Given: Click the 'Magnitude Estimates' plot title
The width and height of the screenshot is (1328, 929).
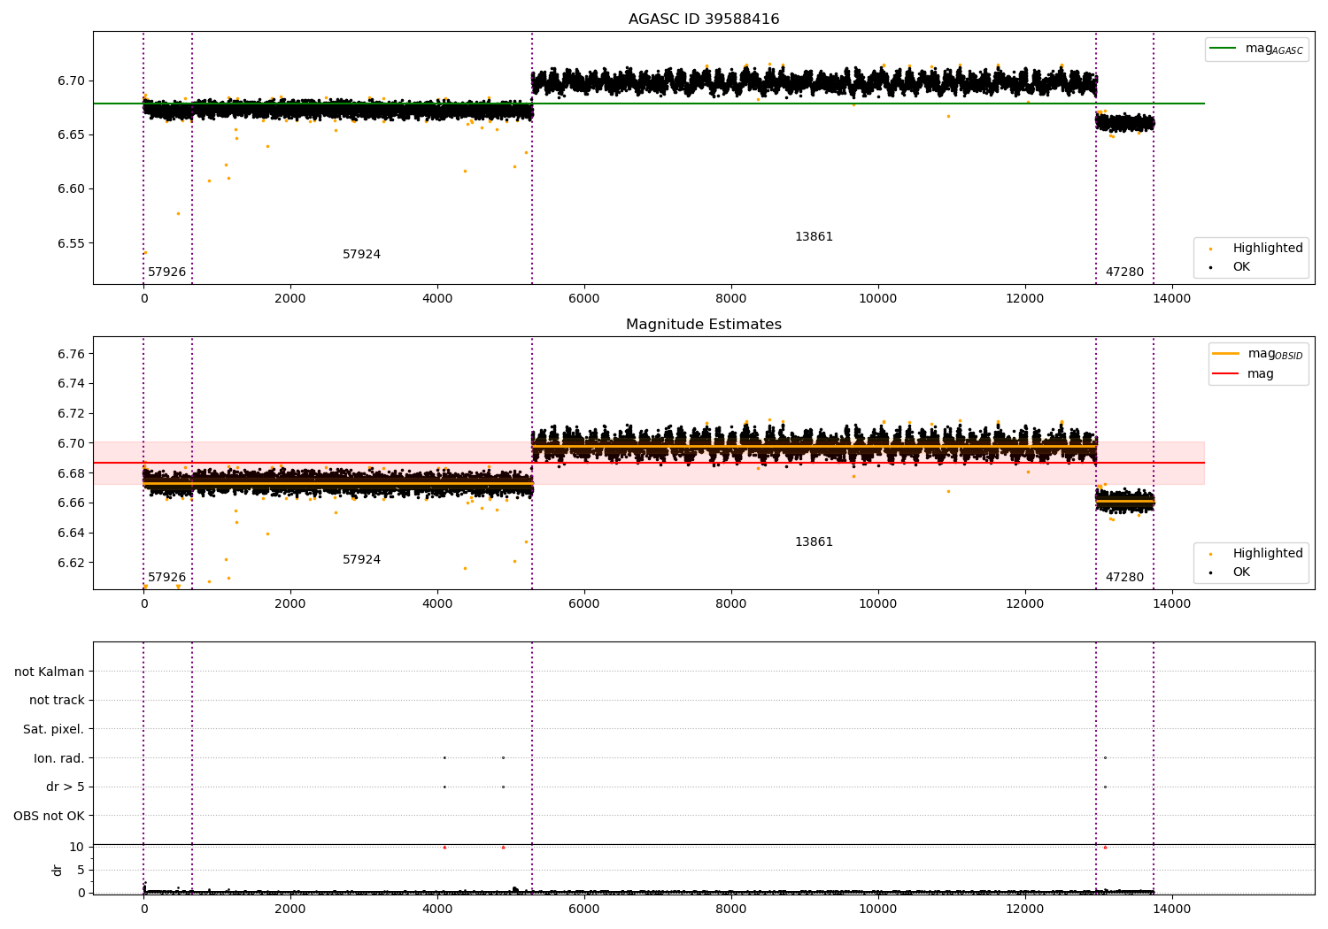Looking at the screenshot, I should click(704, 325).
